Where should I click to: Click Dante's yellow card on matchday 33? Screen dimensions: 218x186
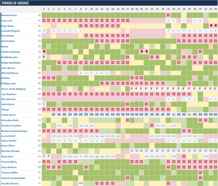[211, 46]
